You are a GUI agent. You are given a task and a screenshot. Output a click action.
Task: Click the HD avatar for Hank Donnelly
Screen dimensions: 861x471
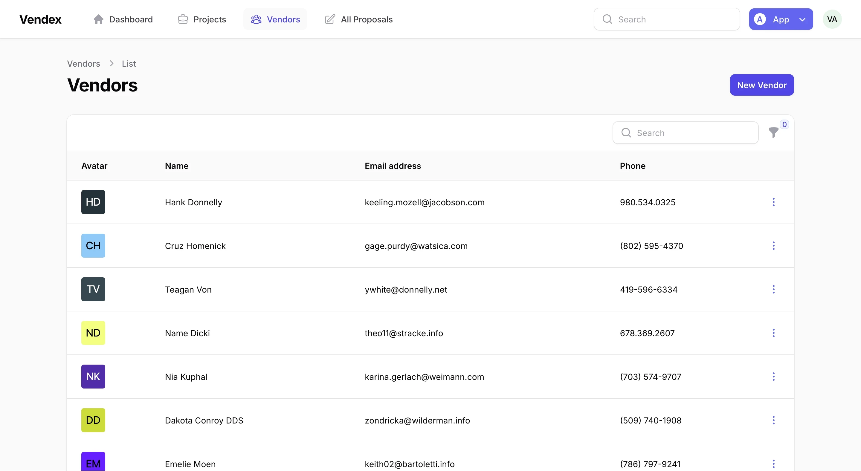point(93,202)
